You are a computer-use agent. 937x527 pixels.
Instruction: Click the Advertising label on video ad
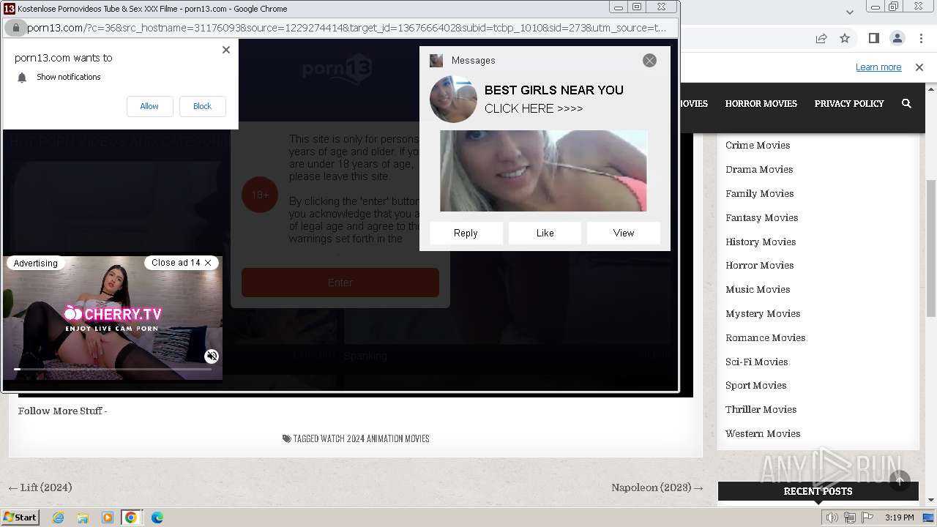tap(35, 263)
